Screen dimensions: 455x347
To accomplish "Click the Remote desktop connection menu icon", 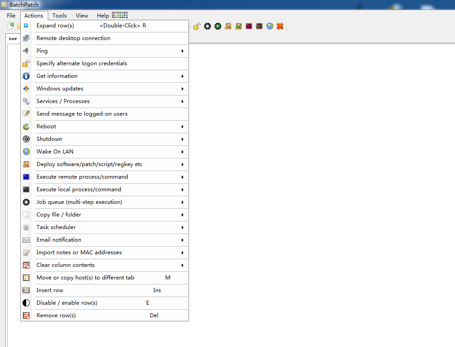I will [26, 38].
